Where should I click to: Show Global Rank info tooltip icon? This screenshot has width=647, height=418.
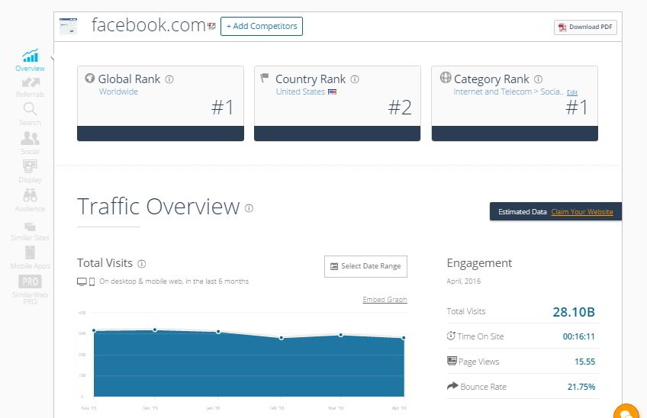pyautogui.click(x=169, y=79)
